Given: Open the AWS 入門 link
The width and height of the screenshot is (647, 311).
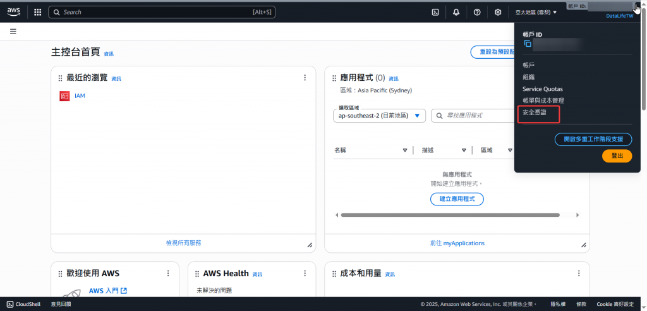Looking at the screenshot, I should pyautogui.click(x=104, y=291).
